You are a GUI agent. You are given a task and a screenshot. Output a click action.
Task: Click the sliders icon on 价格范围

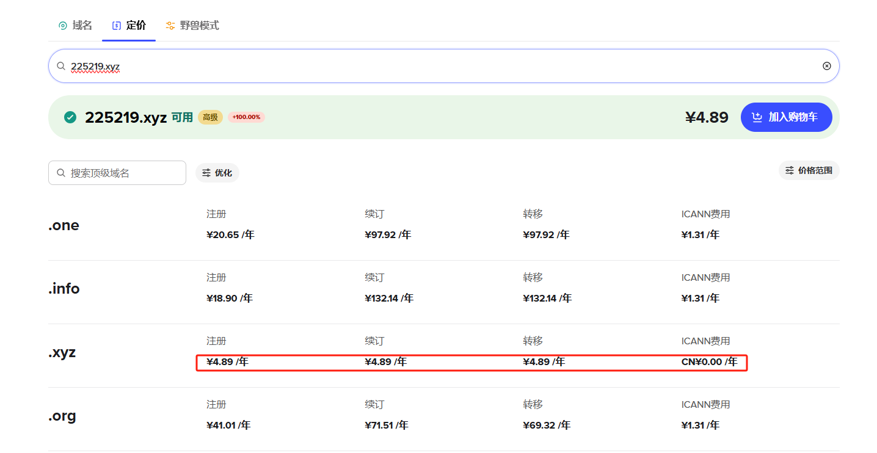[788, 170]
